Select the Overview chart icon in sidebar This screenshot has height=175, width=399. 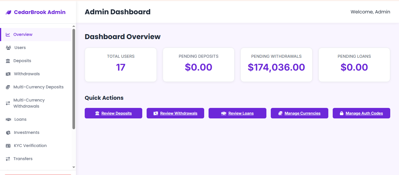[8, 34]
